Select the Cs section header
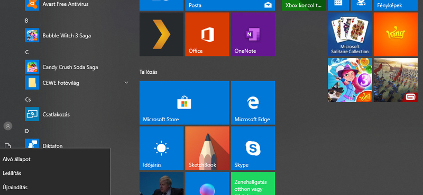The image size is (423, 195). pos(28,100)
